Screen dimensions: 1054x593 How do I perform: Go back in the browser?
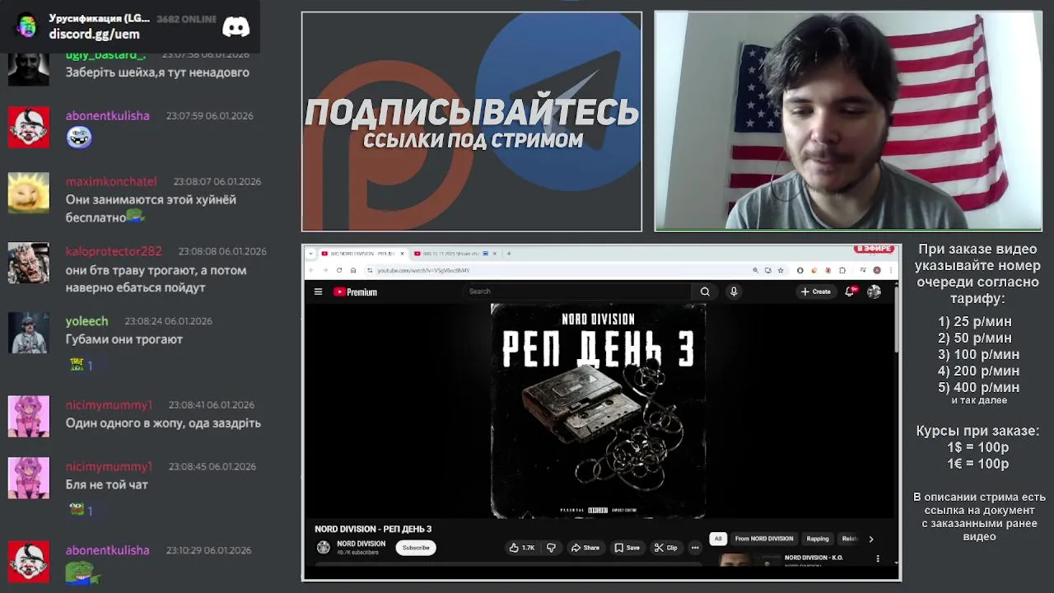311,270
